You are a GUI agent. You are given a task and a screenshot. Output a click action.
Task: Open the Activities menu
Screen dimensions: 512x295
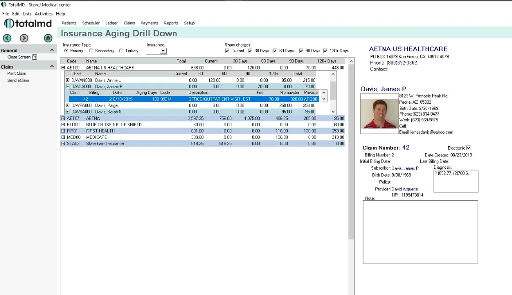coord(43,13)
